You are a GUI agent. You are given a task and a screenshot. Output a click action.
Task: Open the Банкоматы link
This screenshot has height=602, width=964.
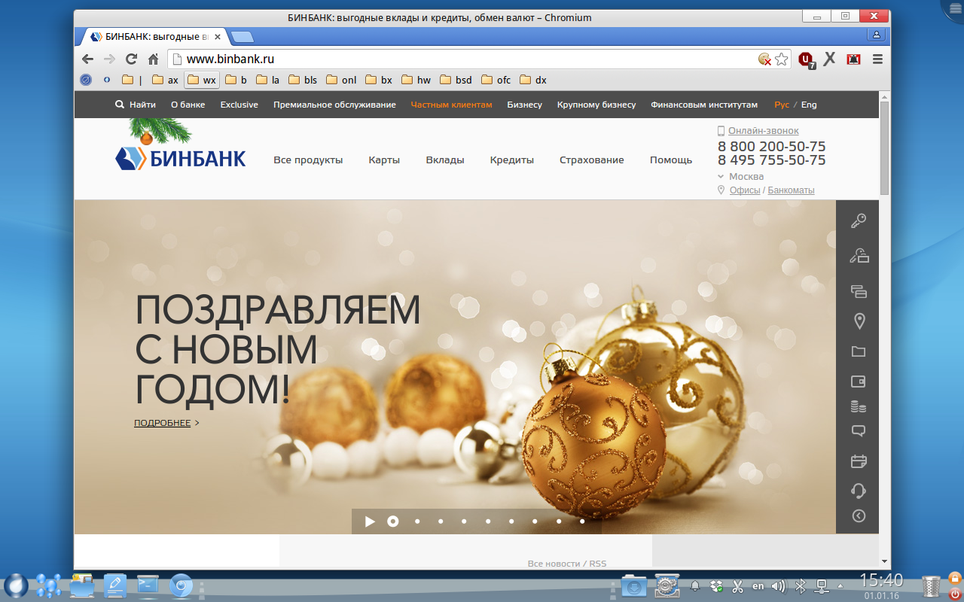tap(791, 190)
